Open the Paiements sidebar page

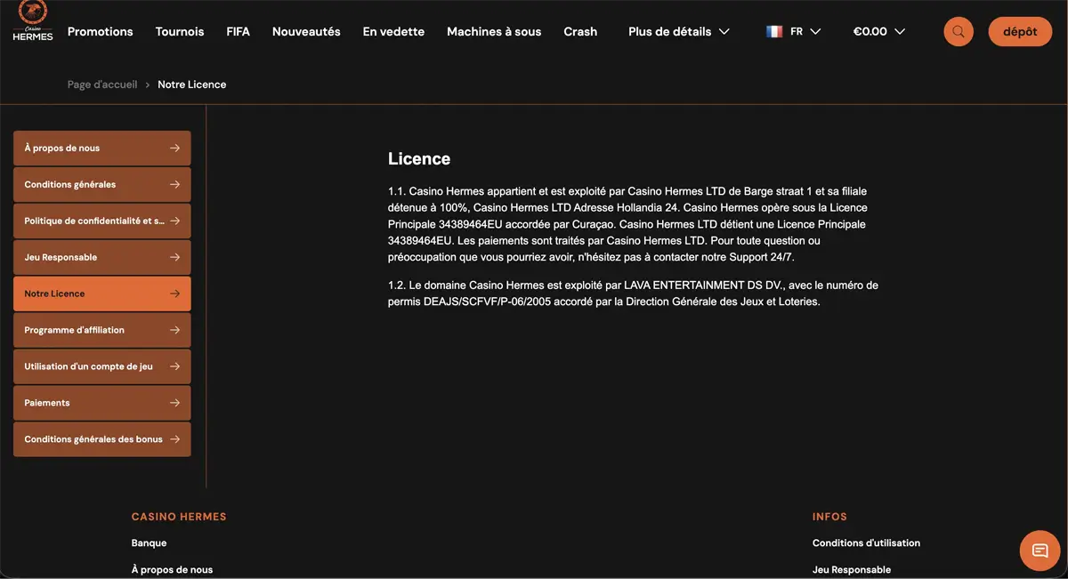tap(102, 403)
